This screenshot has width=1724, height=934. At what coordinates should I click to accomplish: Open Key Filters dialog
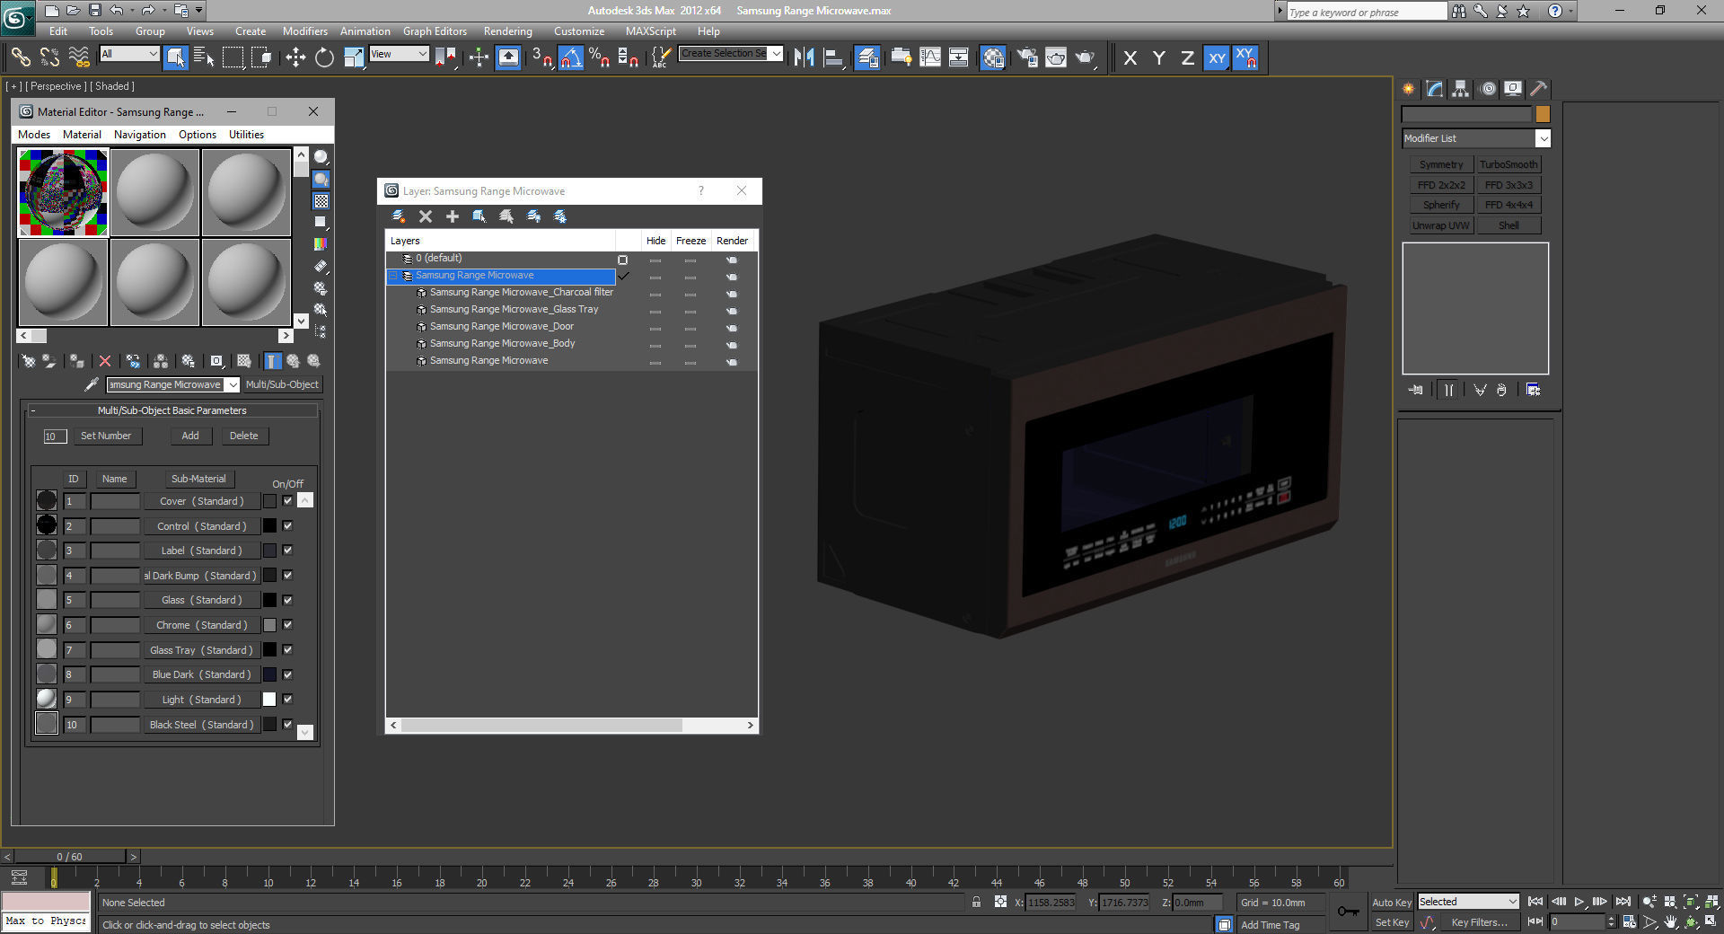click(1479, 922)
